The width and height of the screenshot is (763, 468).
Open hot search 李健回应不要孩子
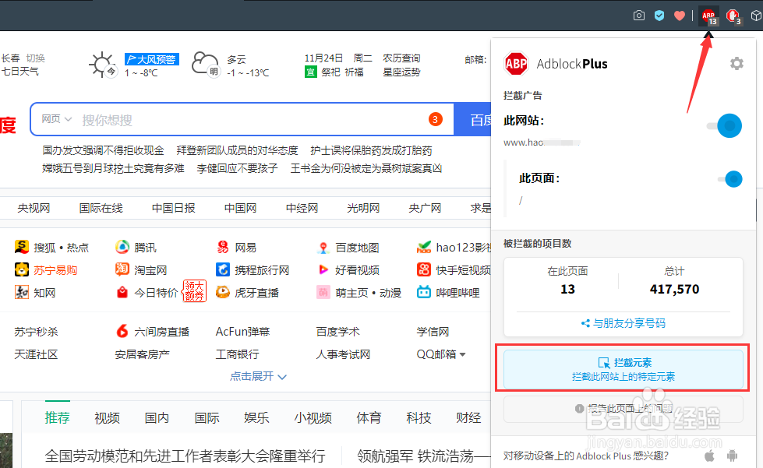pyautogui.click(x=237, y=168)
